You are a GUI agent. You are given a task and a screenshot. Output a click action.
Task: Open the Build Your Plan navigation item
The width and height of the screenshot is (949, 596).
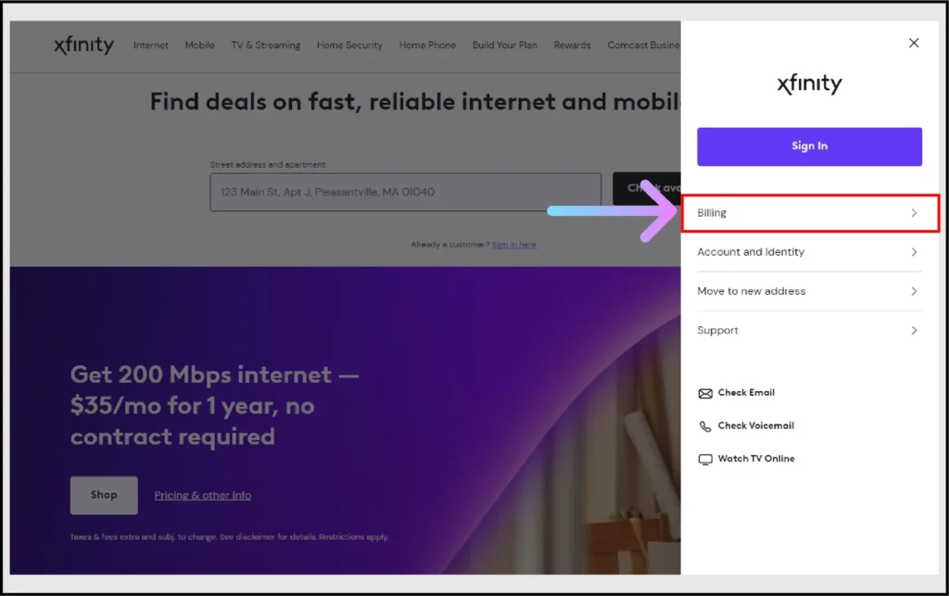[x=505, y=45]
